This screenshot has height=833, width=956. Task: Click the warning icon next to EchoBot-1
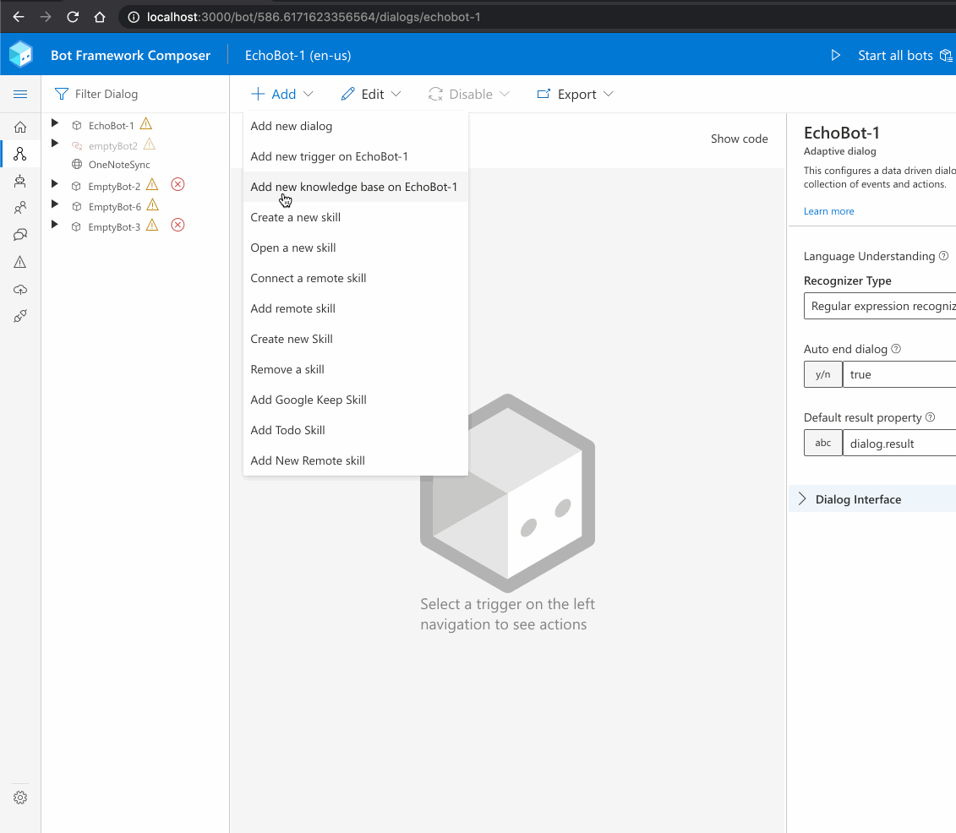click(x=145, y=124)
